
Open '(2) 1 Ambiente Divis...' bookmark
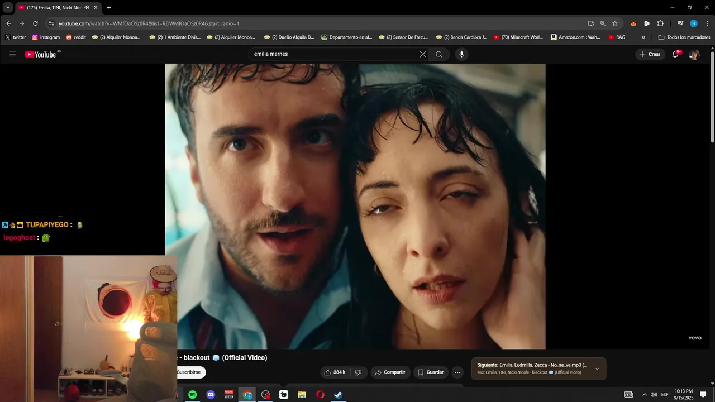[174, 37]
